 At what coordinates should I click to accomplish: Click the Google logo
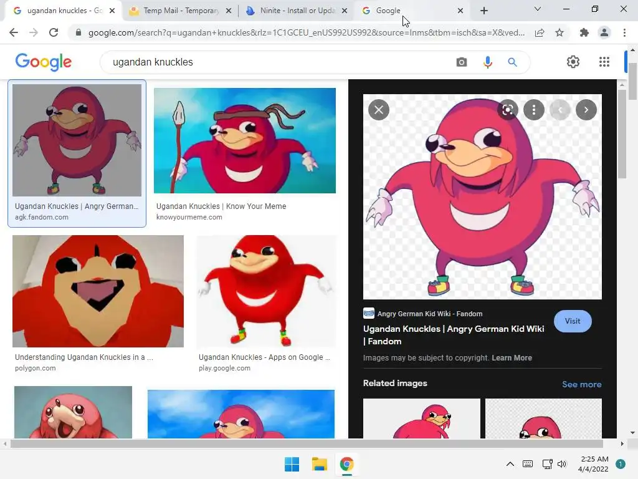pos(44,62)
